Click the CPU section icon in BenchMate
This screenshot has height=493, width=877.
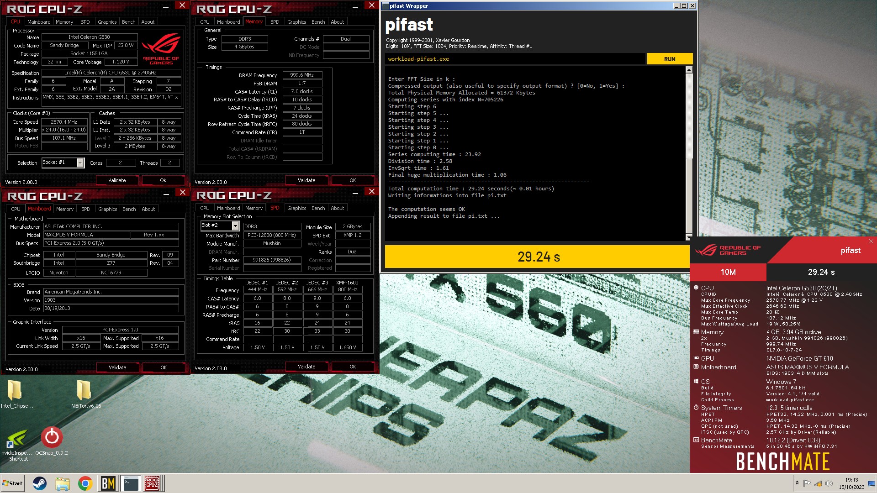pos(696,288)
